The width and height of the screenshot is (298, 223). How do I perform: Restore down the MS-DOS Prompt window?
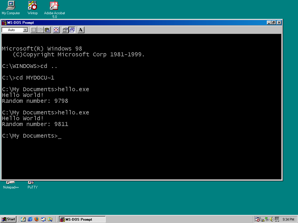(x=274, y=23)
